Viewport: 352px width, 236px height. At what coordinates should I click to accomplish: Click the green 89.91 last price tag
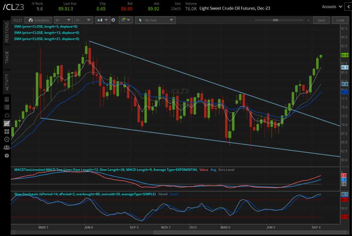pyautogui.click(x=345, y=55)
